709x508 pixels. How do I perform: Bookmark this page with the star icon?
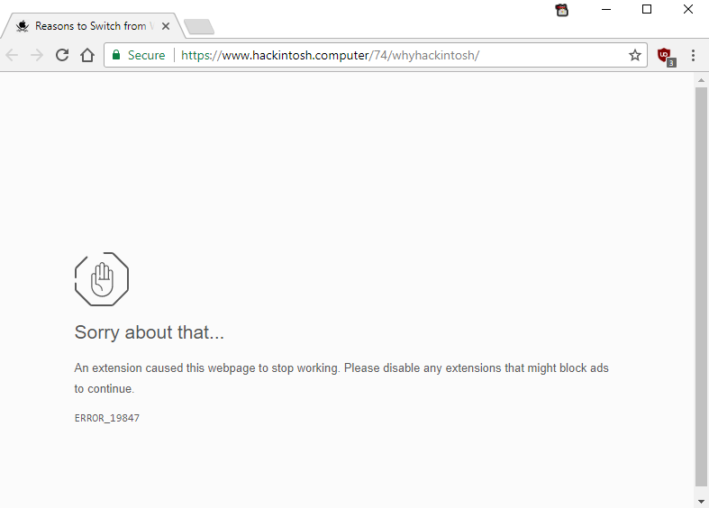635,55
